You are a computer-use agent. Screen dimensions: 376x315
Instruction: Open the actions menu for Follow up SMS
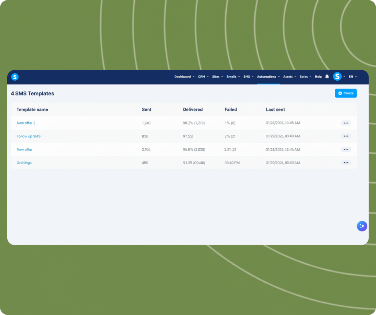pos(346,136)
